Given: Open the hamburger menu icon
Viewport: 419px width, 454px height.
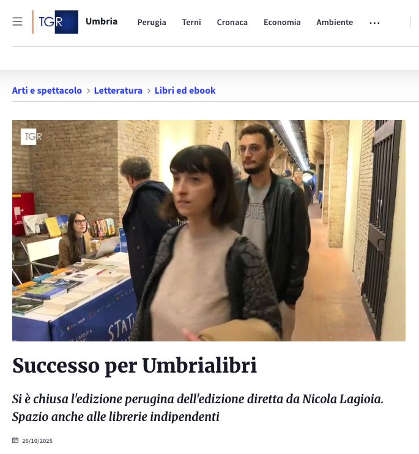Looking at the screenshot, I should coord(17,21).
